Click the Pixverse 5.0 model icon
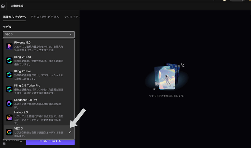 coord(9,46)
